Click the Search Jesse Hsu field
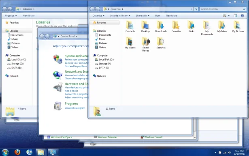 [x=223, y=9]
